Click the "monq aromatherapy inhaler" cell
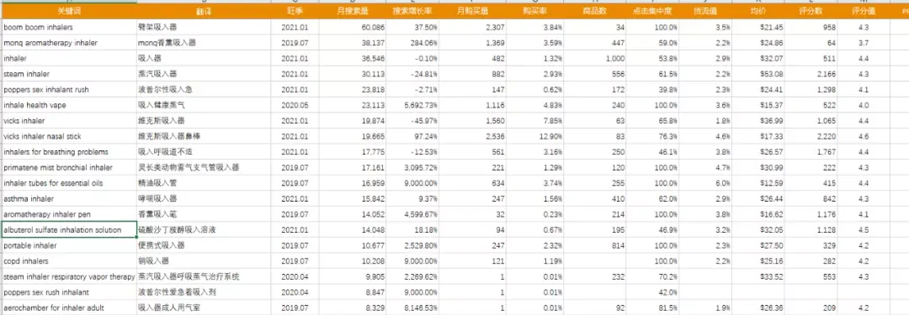 pyautogui.click(x=68, y=43)
